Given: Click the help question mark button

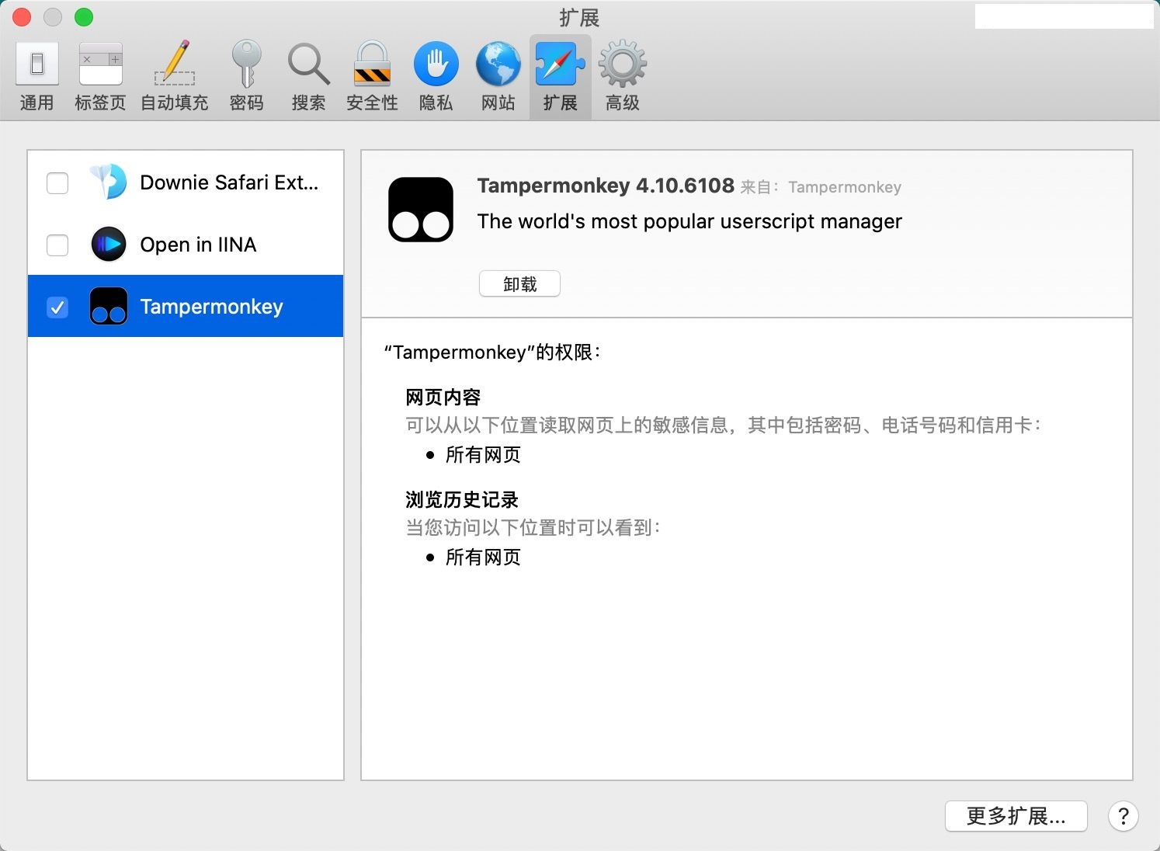Looking at the screenshot, I should [1123, 816].
